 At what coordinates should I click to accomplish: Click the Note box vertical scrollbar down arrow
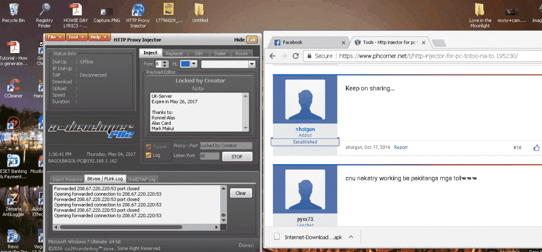(246, 128)
